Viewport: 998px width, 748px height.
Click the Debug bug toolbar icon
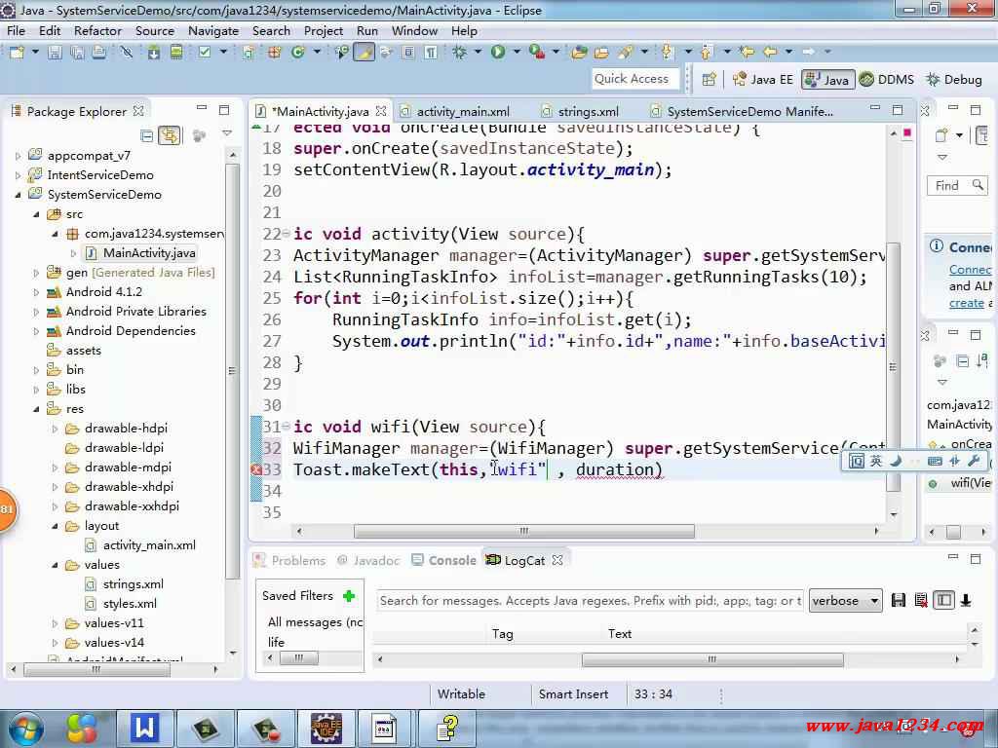460,53
